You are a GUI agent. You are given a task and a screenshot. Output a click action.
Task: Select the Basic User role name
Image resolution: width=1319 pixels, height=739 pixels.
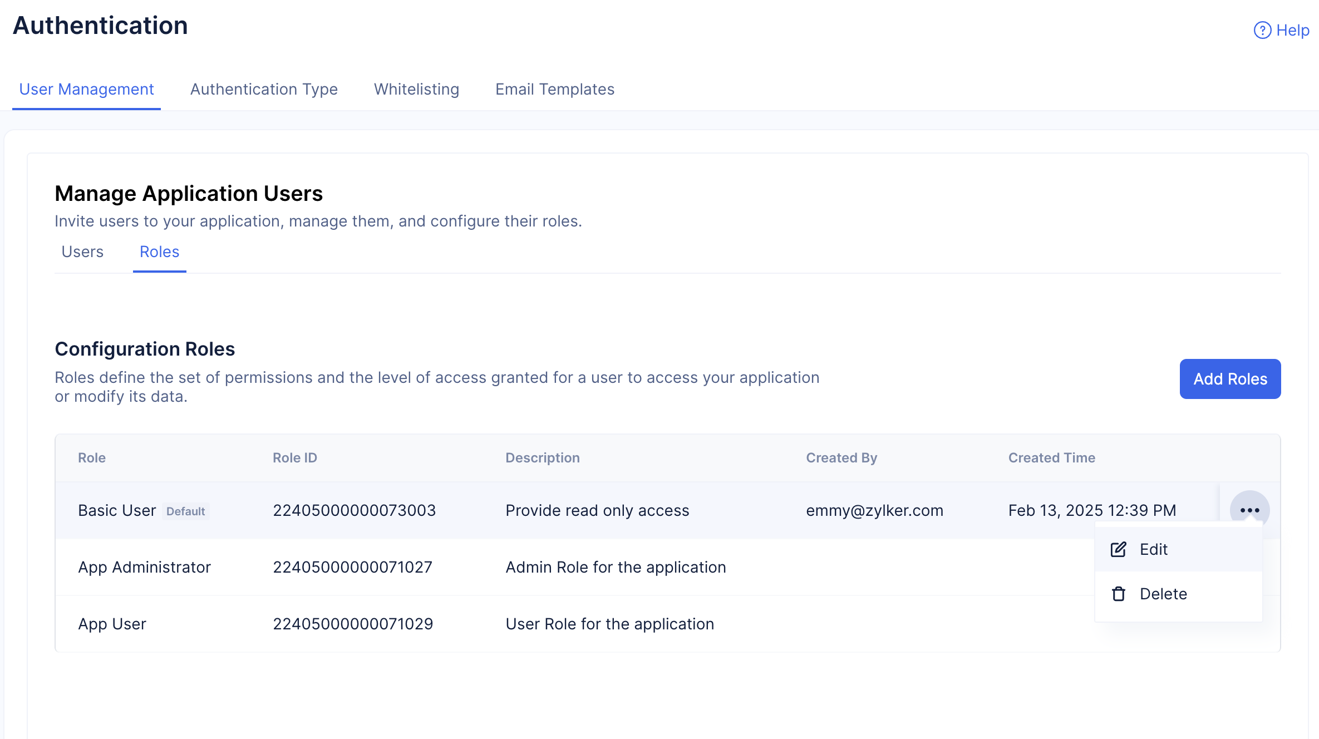pyautogui.click(x=117, y=510)
